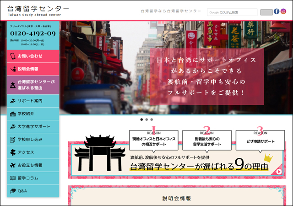Open the Facebook page icon

point(277,11)
